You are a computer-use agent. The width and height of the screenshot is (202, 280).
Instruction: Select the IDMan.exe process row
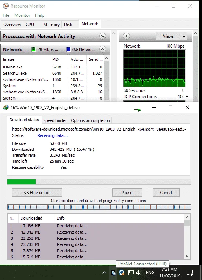tap(52, 67)
